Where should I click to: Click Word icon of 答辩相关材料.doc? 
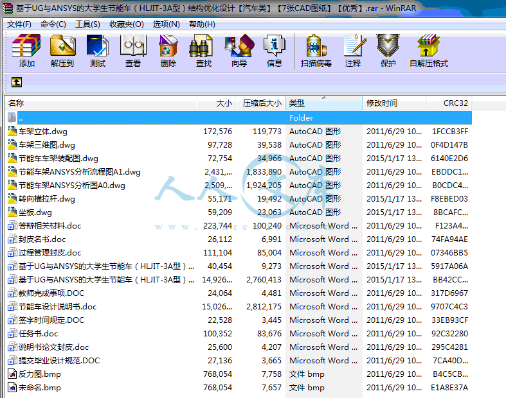(x=12, y=225)
